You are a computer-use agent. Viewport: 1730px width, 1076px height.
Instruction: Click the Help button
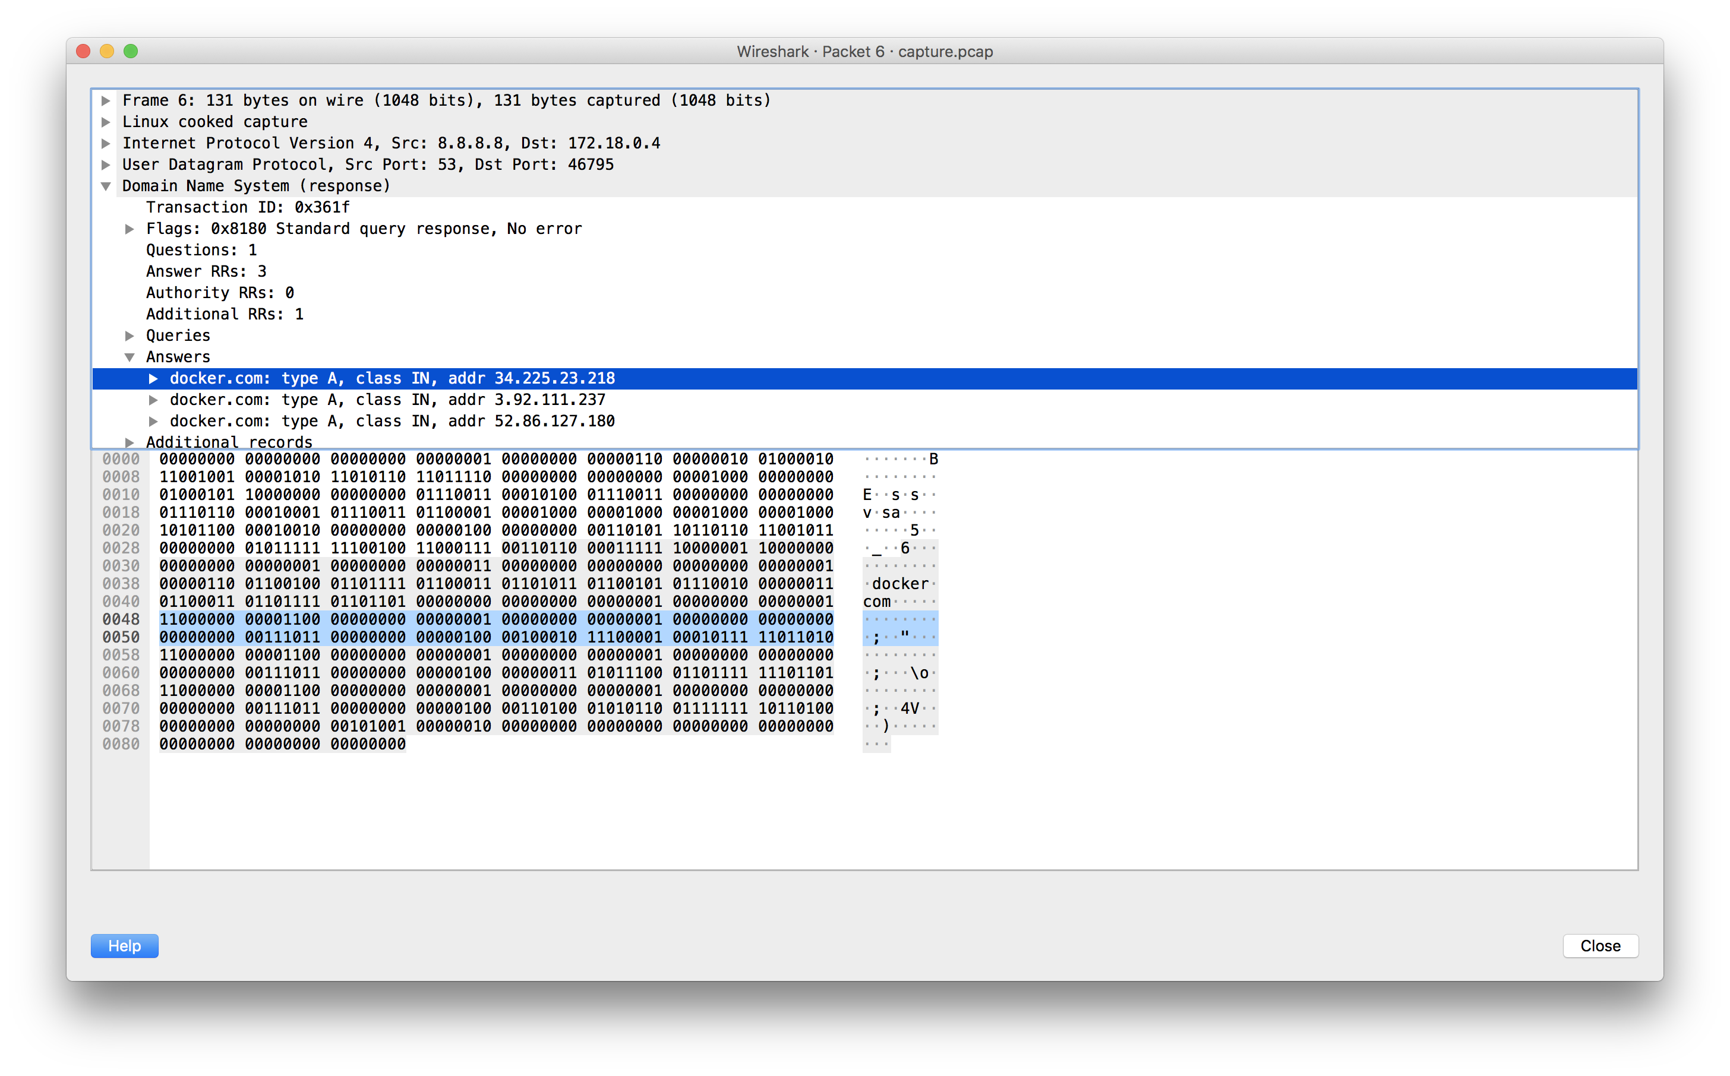124,946
